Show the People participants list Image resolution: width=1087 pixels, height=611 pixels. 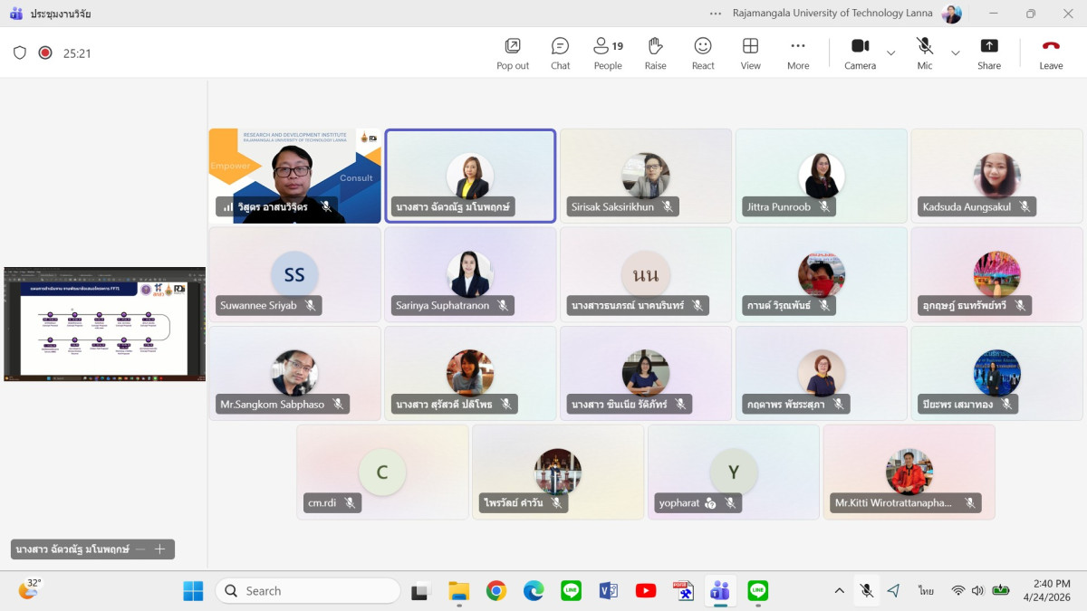click(x=607, y=53)
